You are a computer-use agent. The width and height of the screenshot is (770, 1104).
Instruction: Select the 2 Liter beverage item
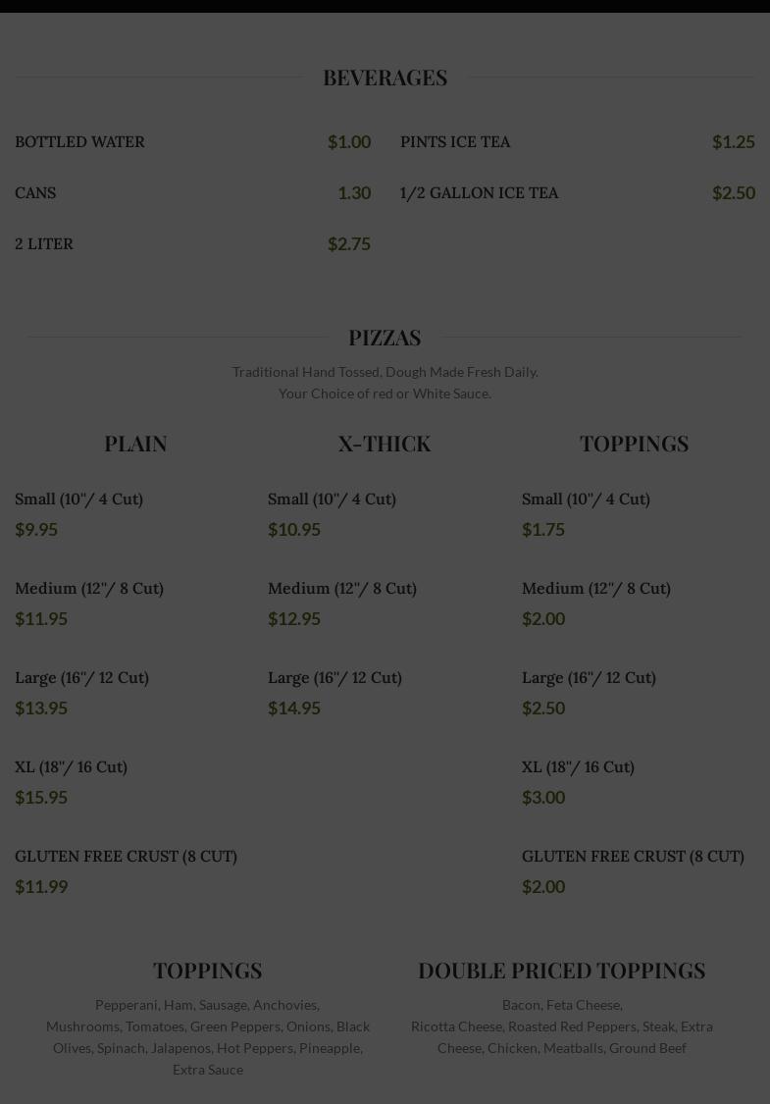pyautogui.click(x=44, y=243)
